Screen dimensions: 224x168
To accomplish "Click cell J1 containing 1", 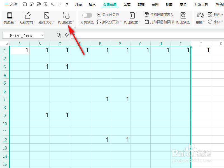I will click(x=201, y=50).
